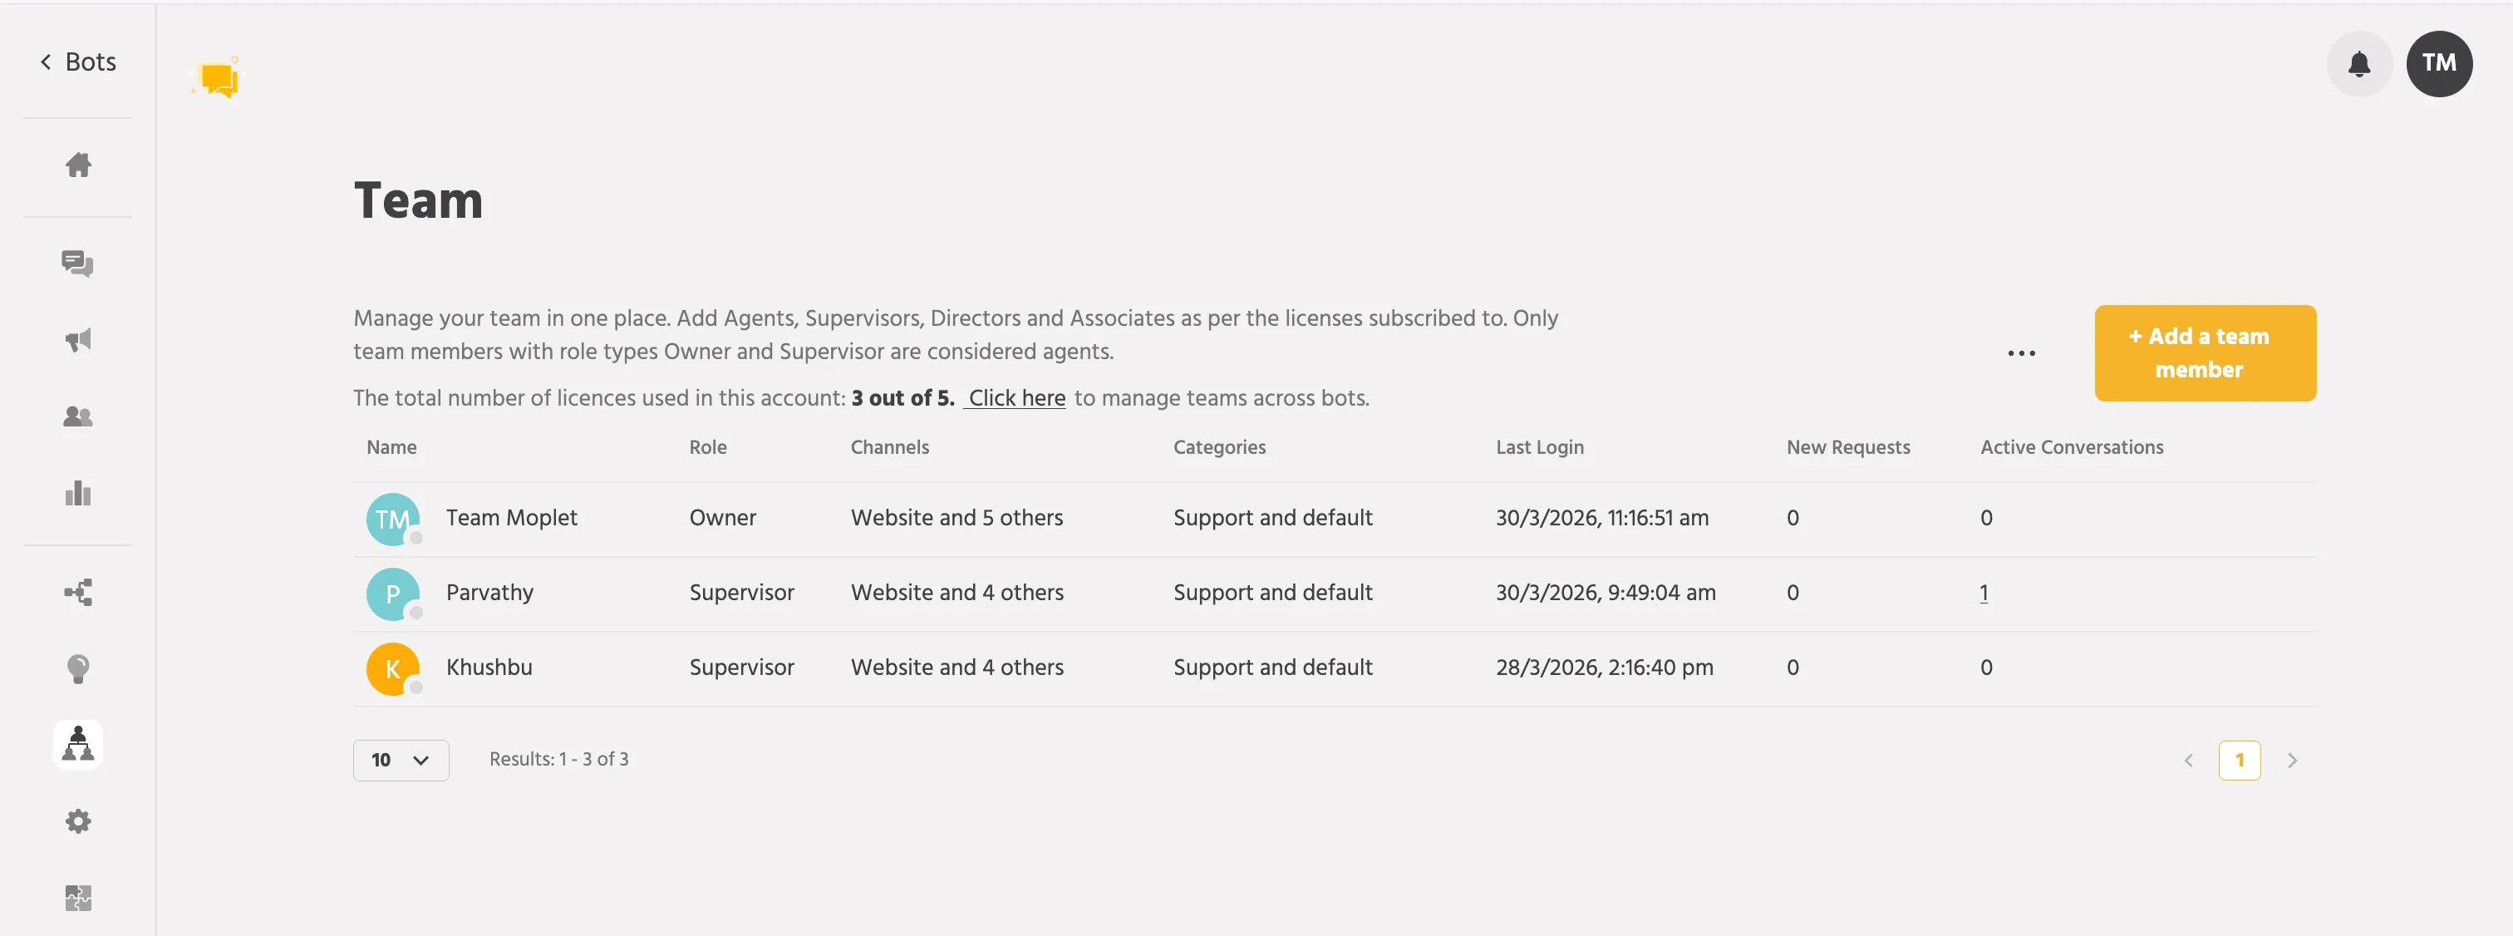This screenshot has height=936, width=2513.
Task: Expand the 10 rows-per-page dropdown
Action: (x=401, y=759)
